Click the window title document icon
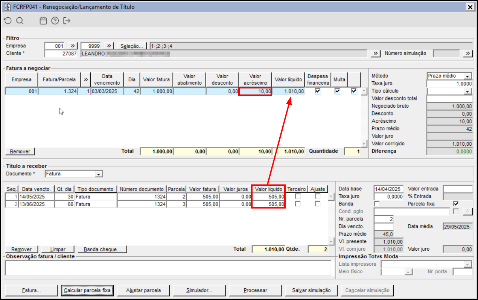 click(x=7, y=7)
